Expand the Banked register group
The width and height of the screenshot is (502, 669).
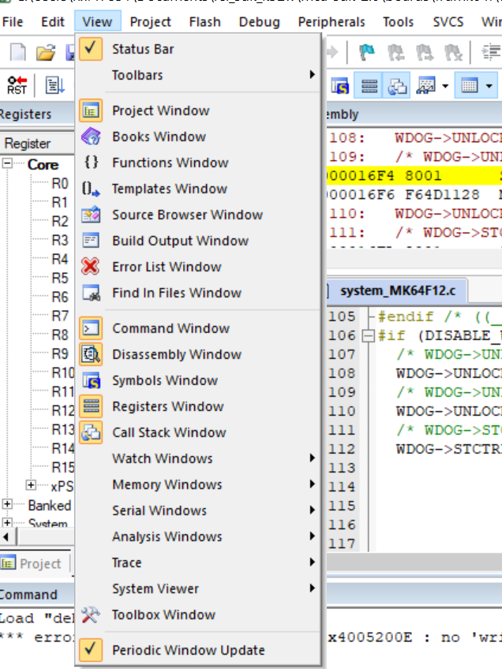click(x=8, y=505)
